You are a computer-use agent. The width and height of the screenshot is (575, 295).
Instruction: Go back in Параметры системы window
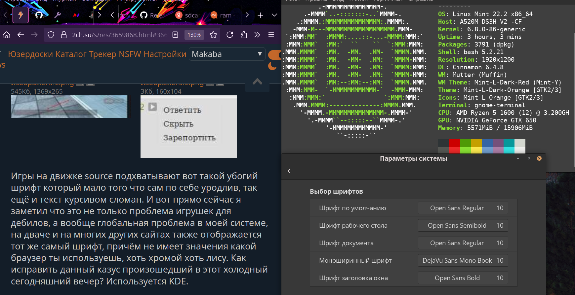289,171
